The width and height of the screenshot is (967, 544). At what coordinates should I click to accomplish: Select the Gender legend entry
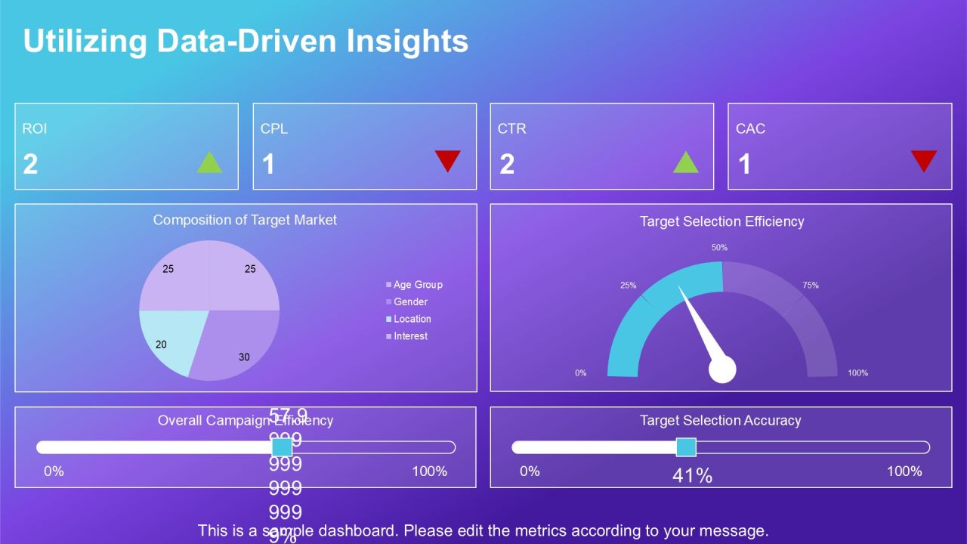coord(406,301)
